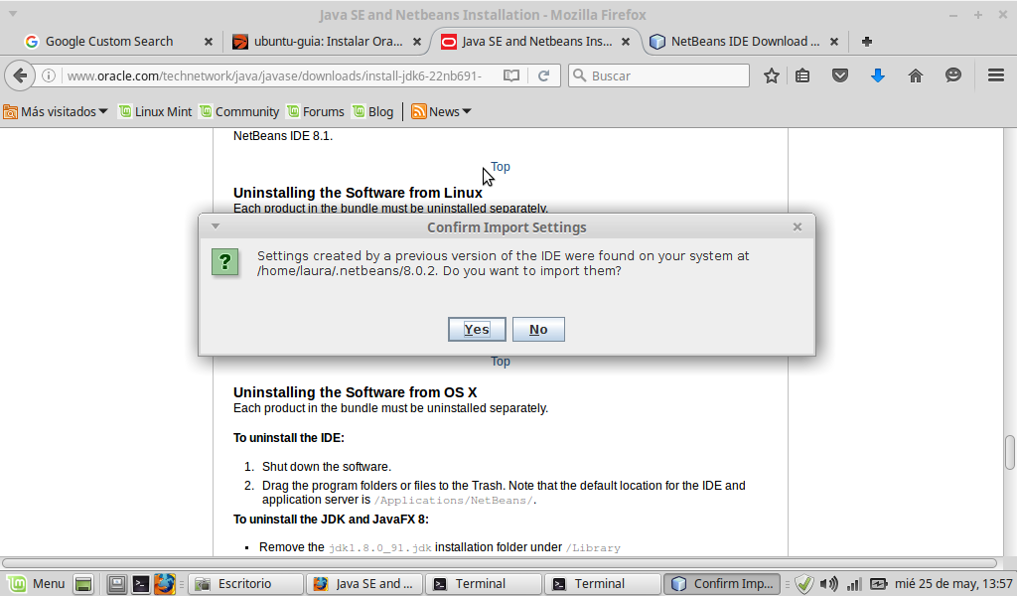Click the vertical scrollbar handle of the page
Viewport: 1017px width, 596px height.
1010,450
